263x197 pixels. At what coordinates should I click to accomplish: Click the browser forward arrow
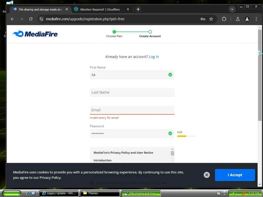coord(22,19)
